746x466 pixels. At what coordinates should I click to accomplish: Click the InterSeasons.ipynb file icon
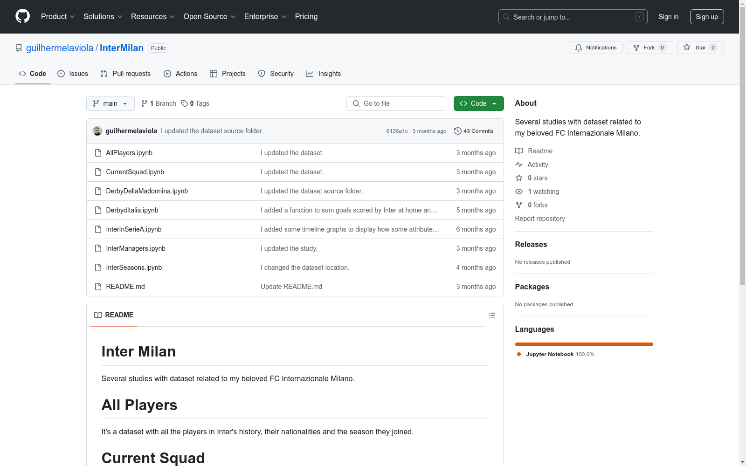click(98, 267)
